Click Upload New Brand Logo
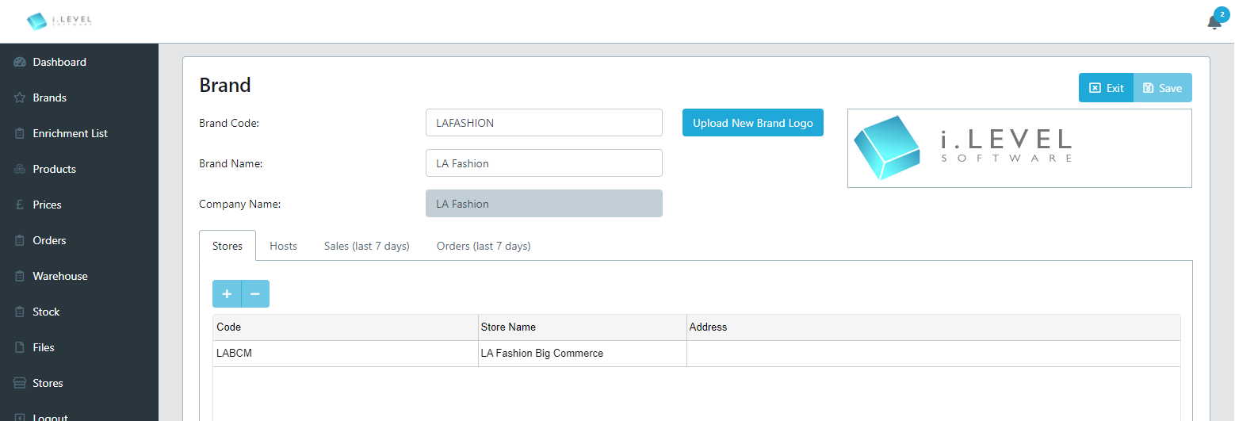 [753, 123]
